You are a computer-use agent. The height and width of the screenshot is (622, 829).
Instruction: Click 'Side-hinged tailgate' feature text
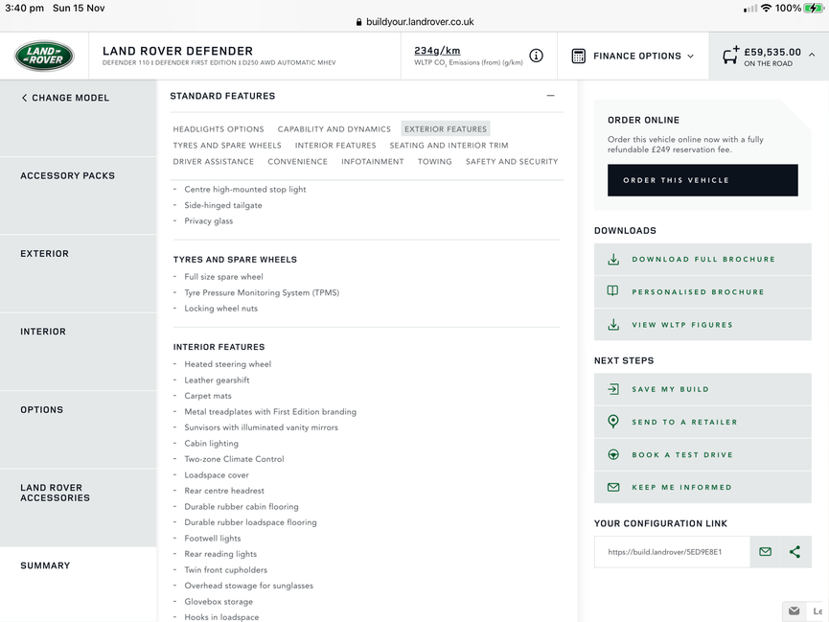(223, 205)
